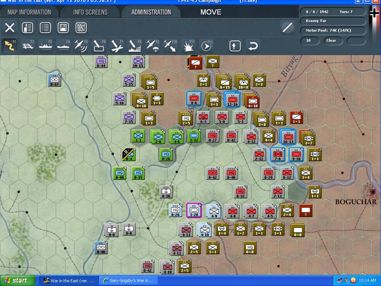Select the red HQ 0-32 counter
The image size is (381, 286).
pyautogui.click(x=240, y=192)
